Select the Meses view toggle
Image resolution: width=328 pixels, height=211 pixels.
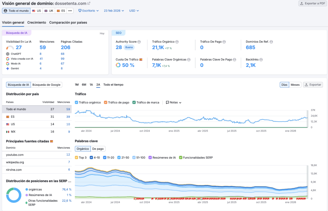pyautogui.click(x=295, y=85)
